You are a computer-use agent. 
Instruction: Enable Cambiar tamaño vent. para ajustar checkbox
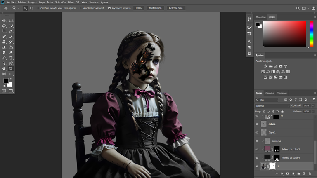click(x=38, y=8)
